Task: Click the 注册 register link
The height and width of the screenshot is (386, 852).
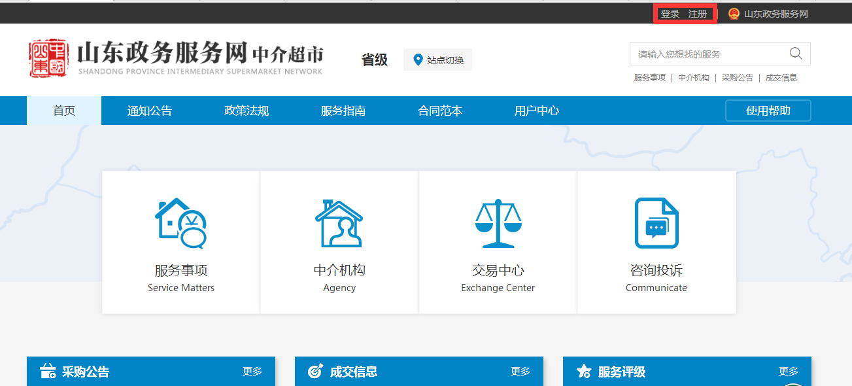Action: pos(698,14)
